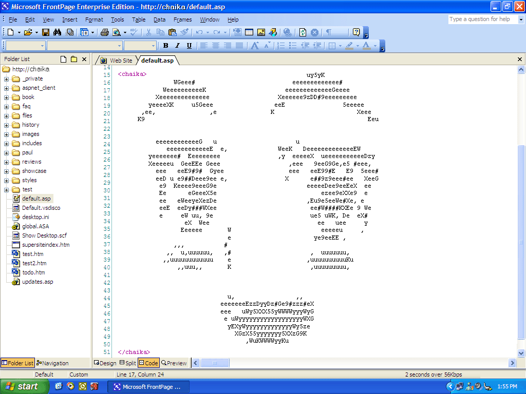The height and width of the screenshot is (394, 526).
Task: Click the 'Type a question for help' box
Action: point(483,19)
